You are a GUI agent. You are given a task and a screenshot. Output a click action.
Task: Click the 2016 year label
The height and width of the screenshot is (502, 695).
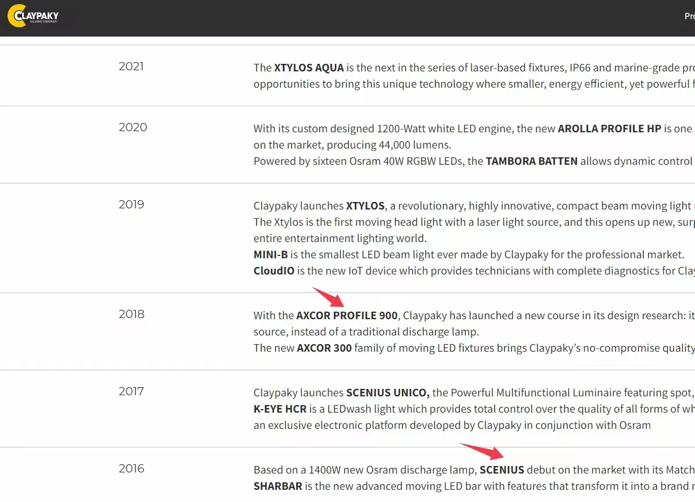pyautogui.click(x=131, y=469)
